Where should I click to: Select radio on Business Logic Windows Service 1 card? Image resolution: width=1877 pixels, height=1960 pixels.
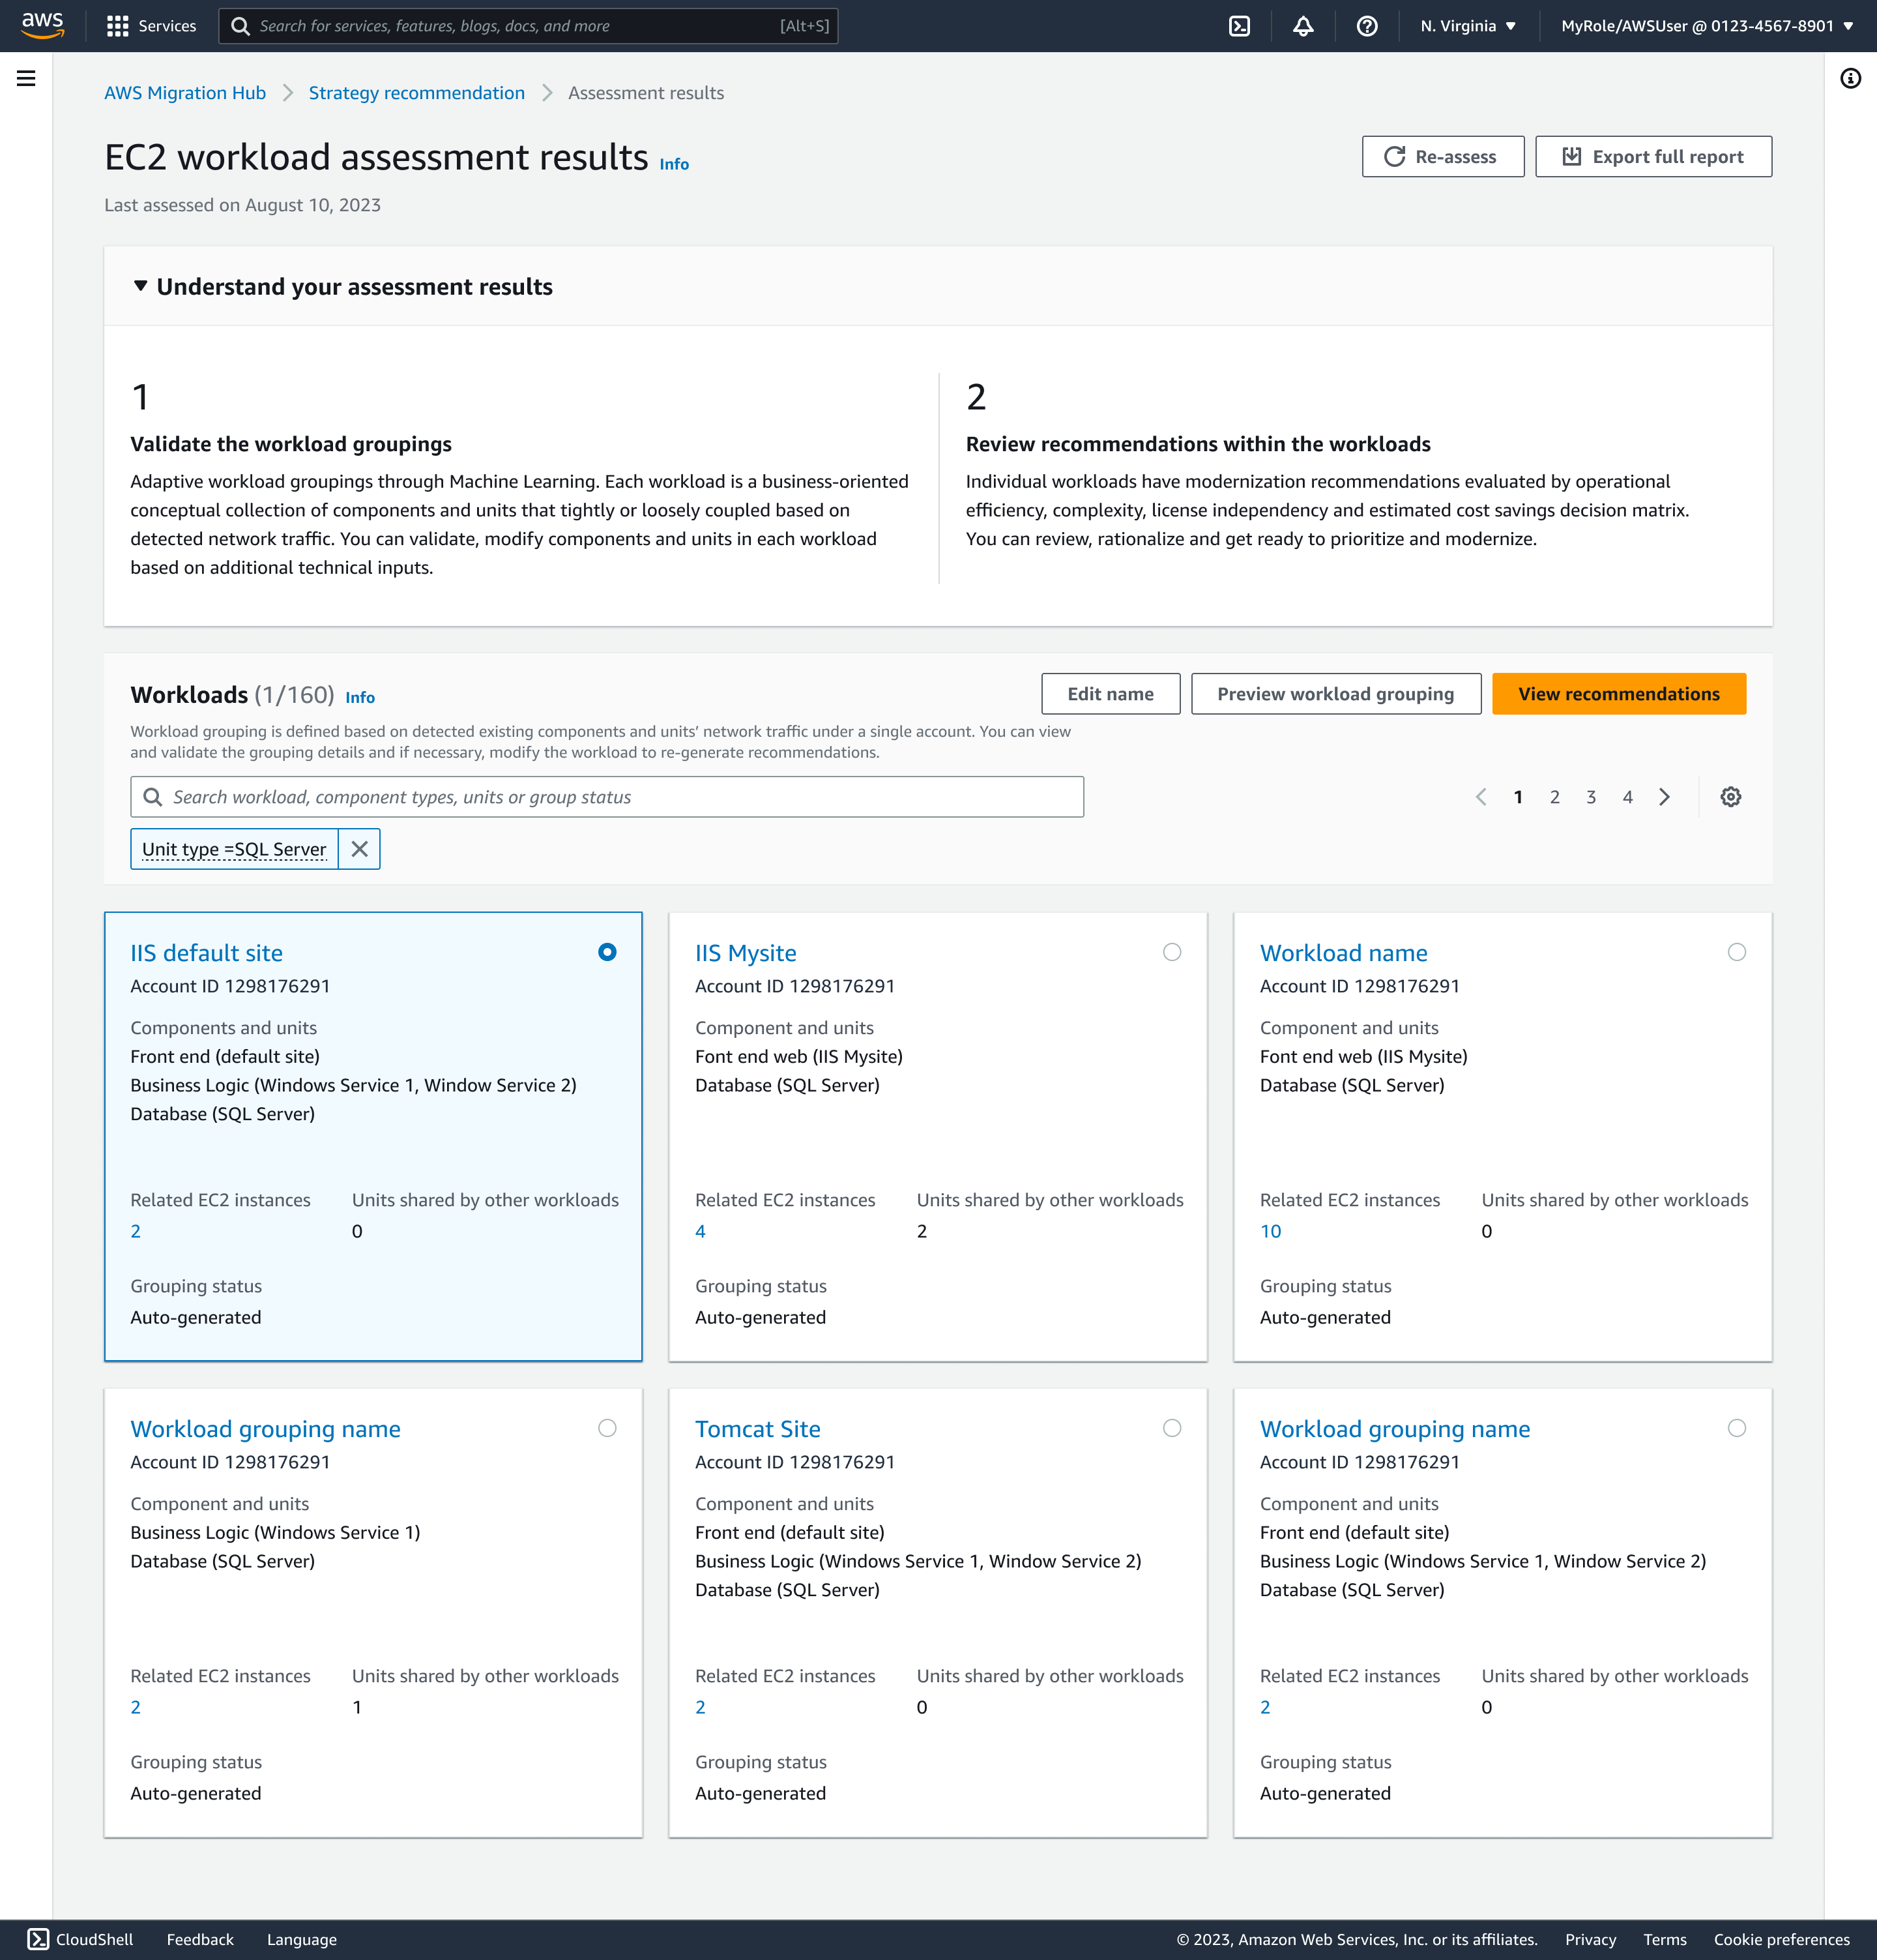[x=607, y=1428]
